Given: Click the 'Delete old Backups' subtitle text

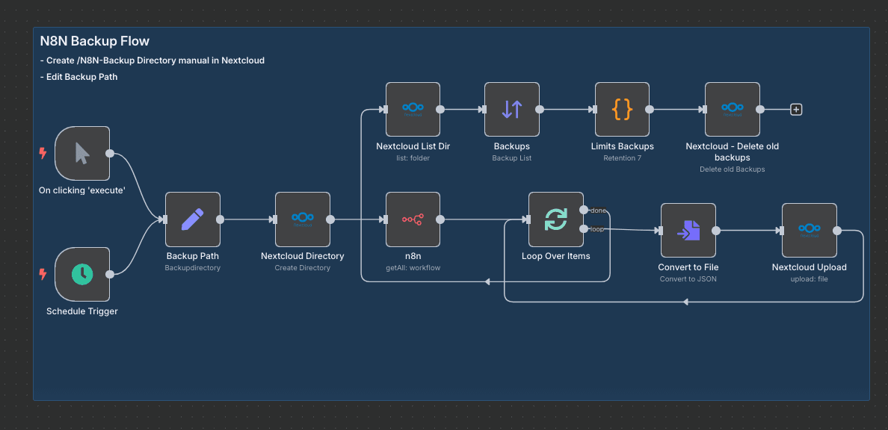Looking at the screenshot, I should [733, 169].
